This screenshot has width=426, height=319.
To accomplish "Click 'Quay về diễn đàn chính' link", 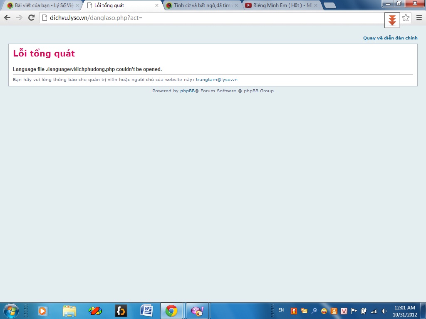I will click(390, 38).
